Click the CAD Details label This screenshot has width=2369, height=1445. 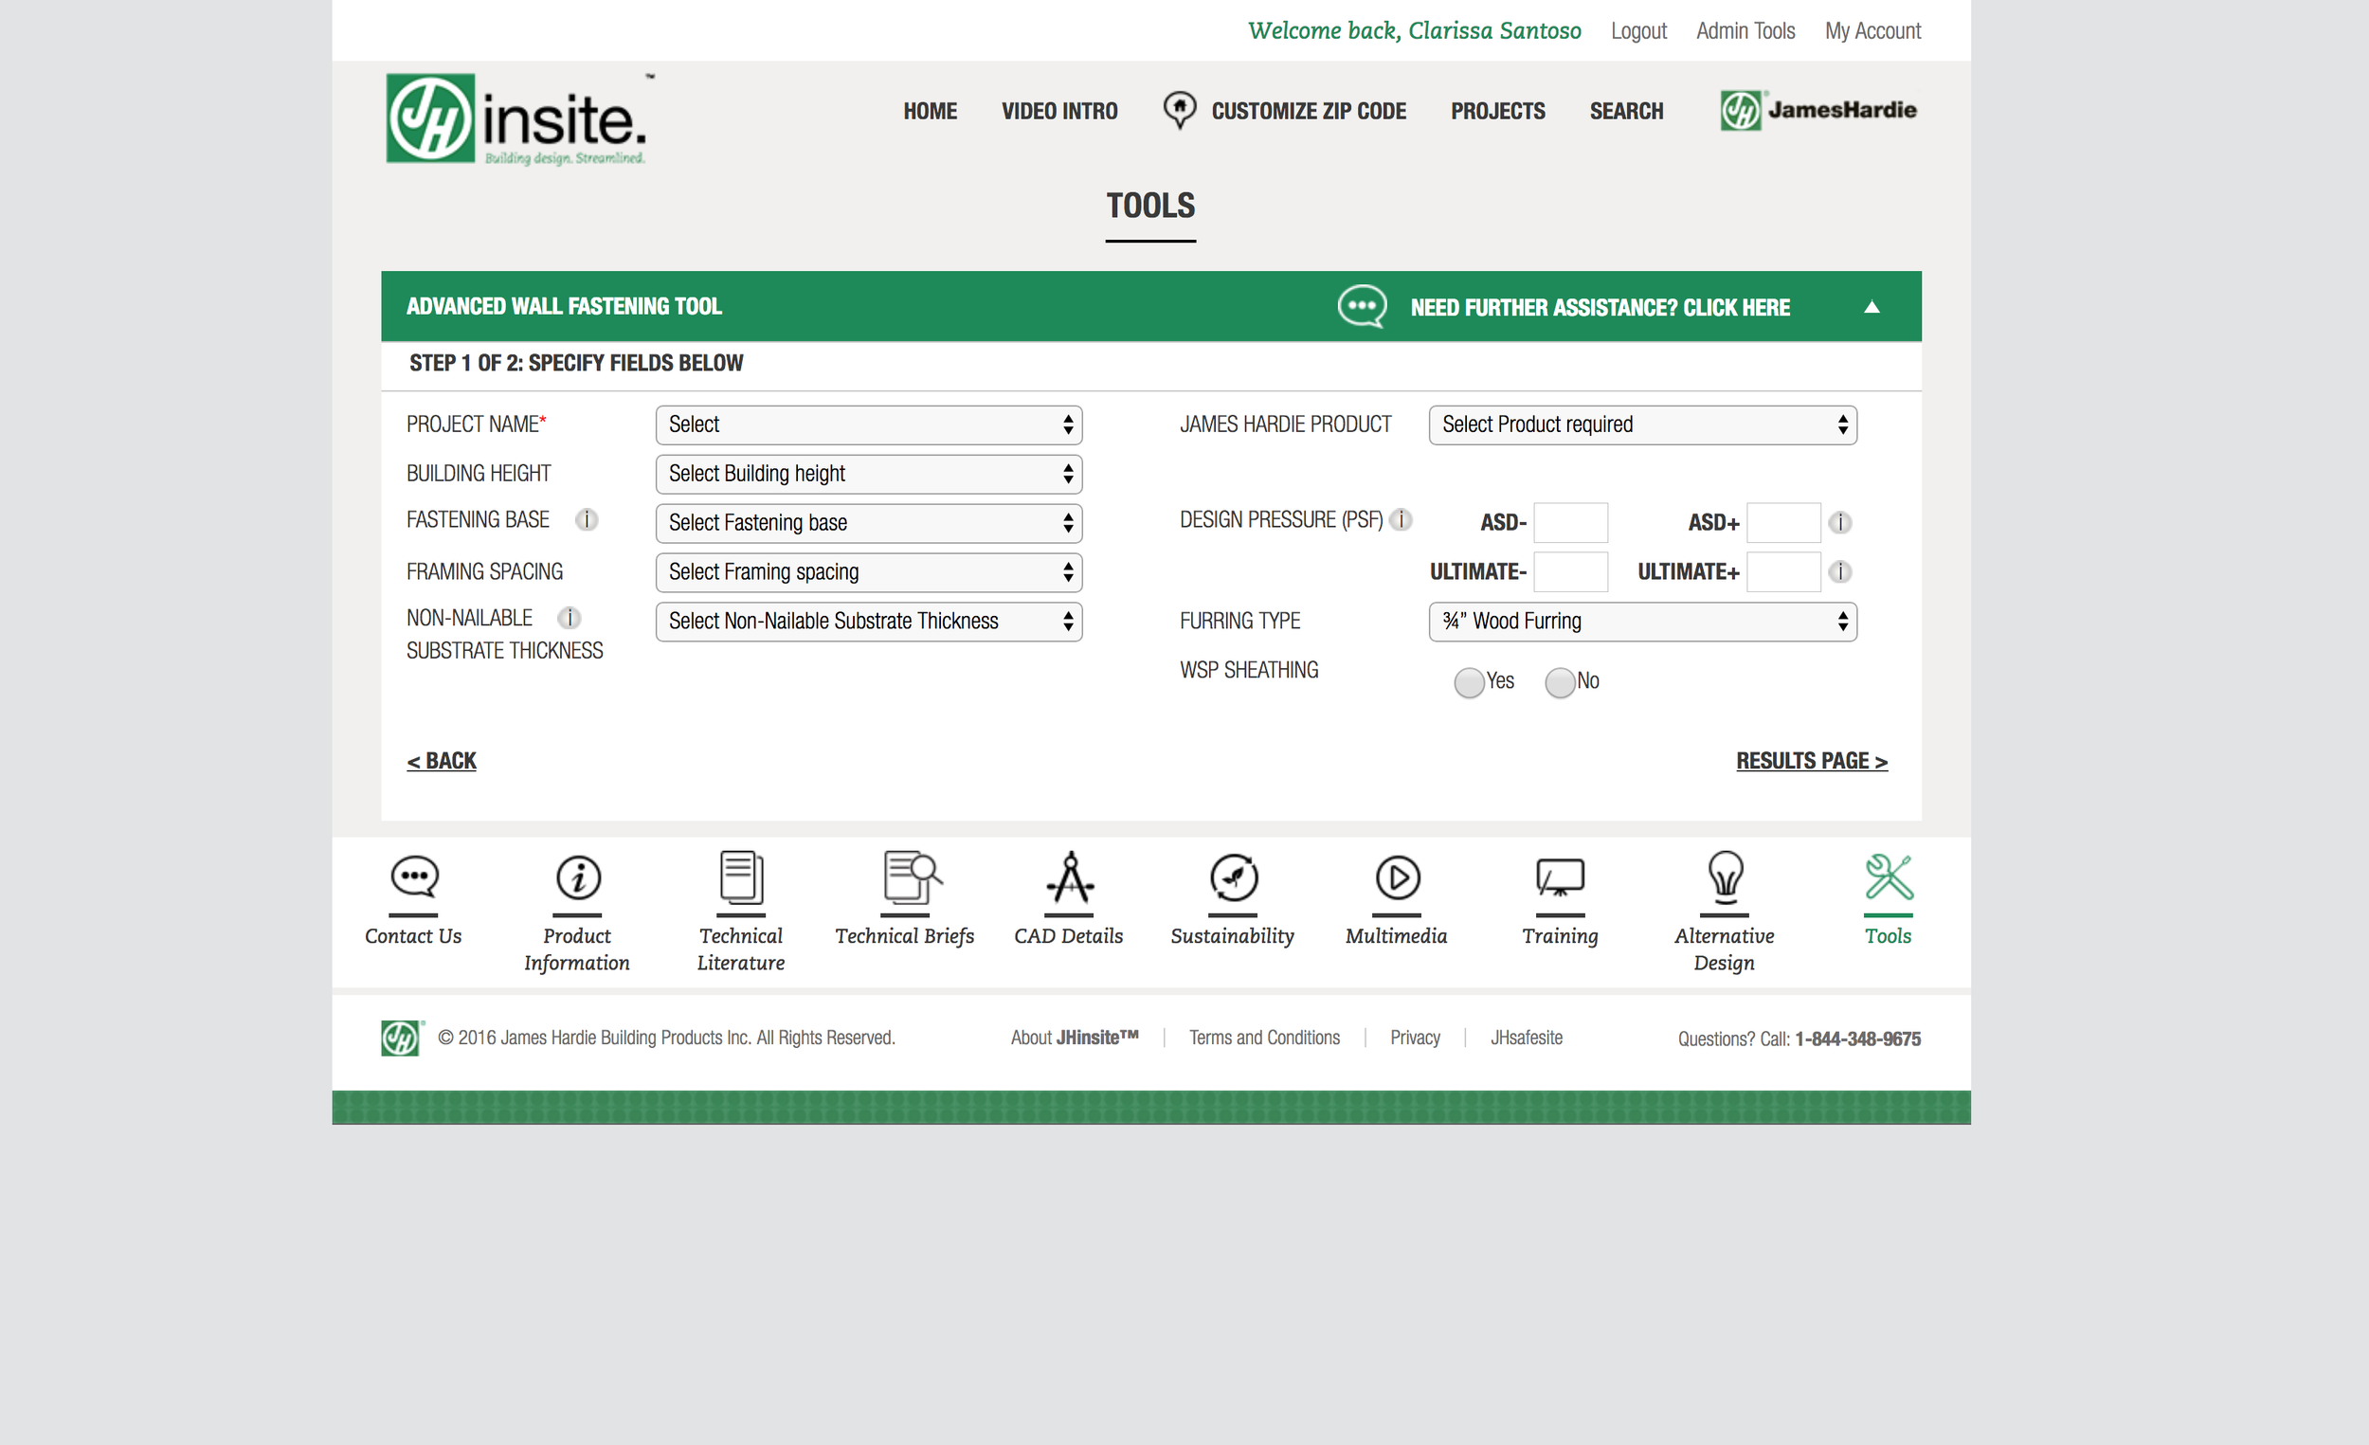coord(1068,935)
